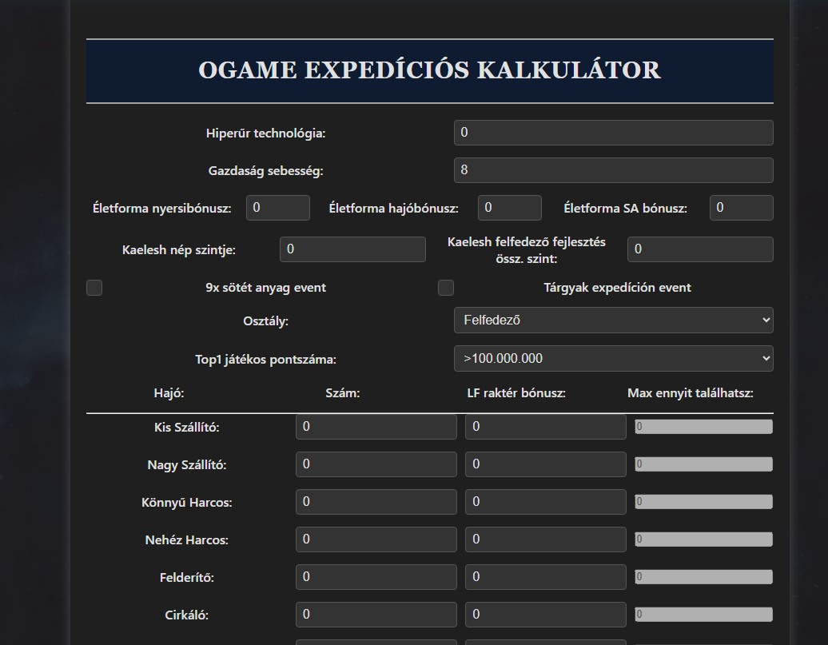Viewport: 828px width, 645px height.
Task: Click the 'Hiperűr technológia:' label
Action: click(x=265, y=133)
